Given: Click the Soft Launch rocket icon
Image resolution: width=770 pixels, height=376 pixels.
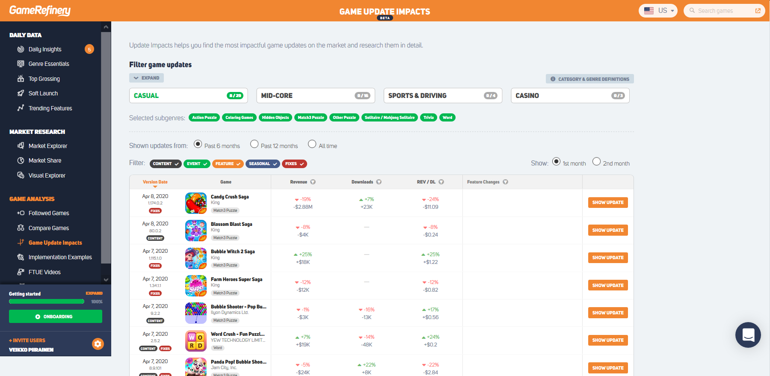Looking at the screenshot, I should [21, 93].
